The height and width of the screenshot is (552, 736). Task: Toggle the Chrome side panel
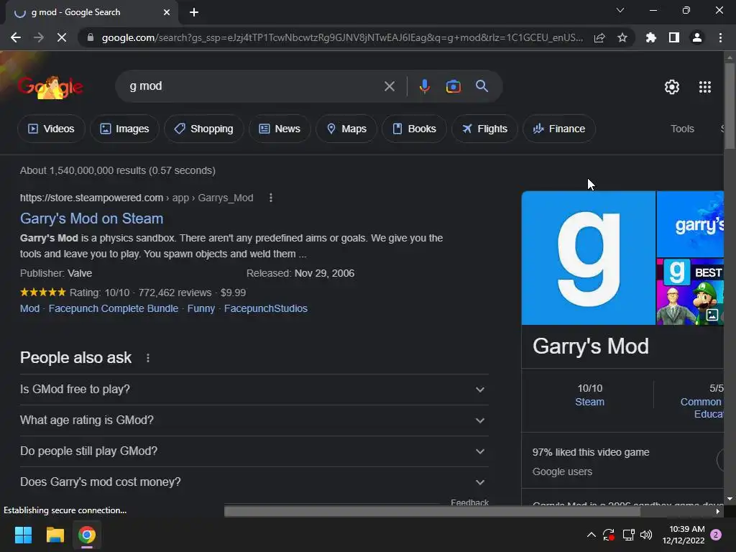pyautogui.click(x=674, y=37)
